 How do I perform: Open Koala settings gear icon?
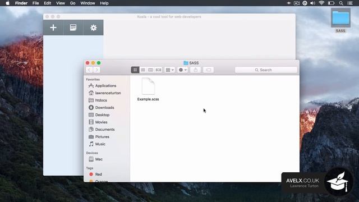[x=94, y=27]
